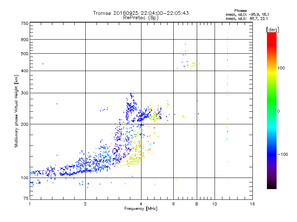Screen dimensions: 297x222
Task: Click the y-axis '200' tick label
Action: [25, 124]
